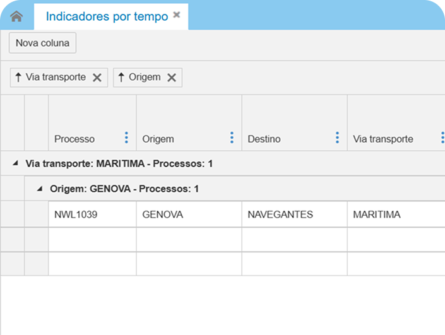This screenshot has width=445, height=335.
Task: Sort by the Processo column header
Action: (x=74, y=139)
